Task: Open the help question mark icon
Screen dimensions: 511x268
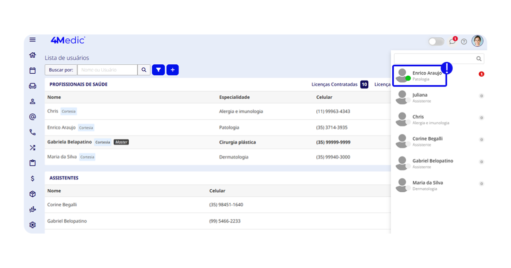Action: coord(464,41)
